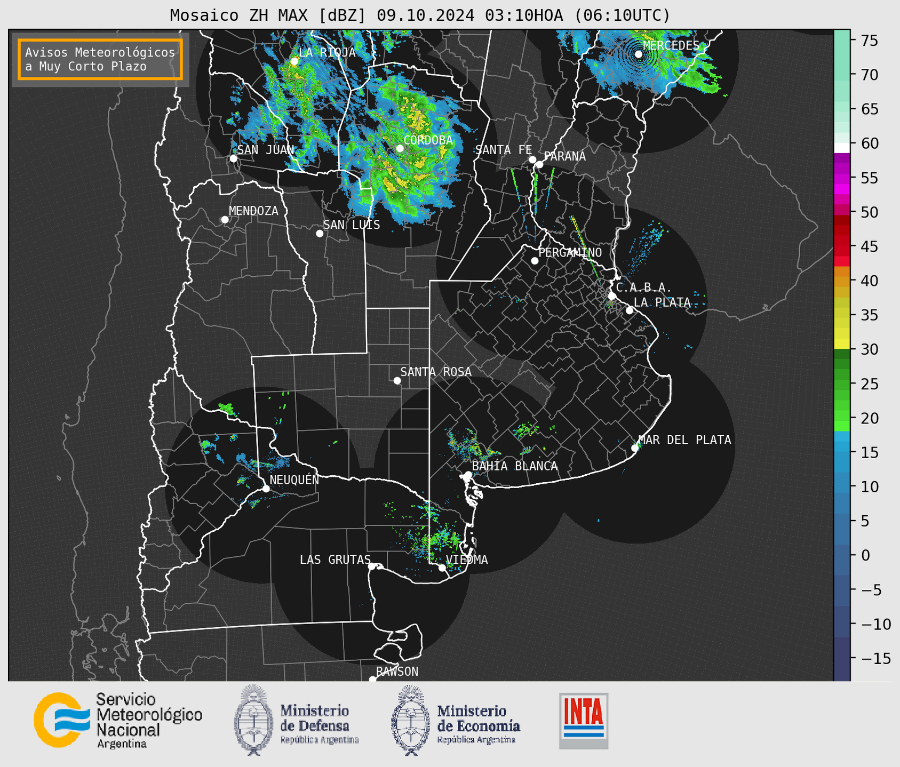The width and height of the screenshot is (900, 767).
Task: Click the magenta 55 dBZ color band
Action: [842, 178]
